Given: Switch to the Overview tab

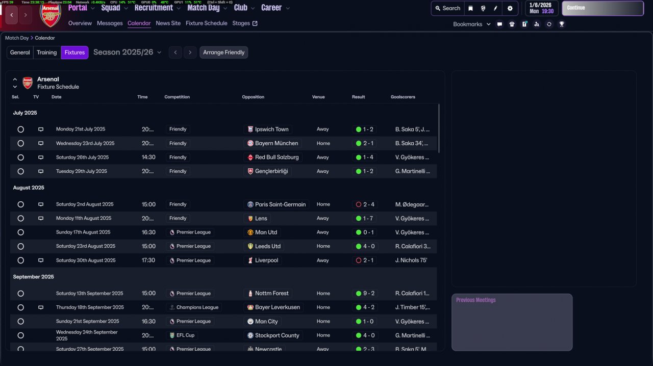Looking at the screenshot, I should (80, 23).
